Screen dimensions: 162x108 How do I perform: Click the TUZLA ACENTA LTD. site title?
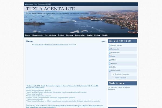click(x=51, y=9)
